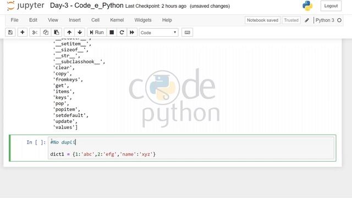
Task: Select the In [ ]: cell prompt
Action: tap(36, 142)
